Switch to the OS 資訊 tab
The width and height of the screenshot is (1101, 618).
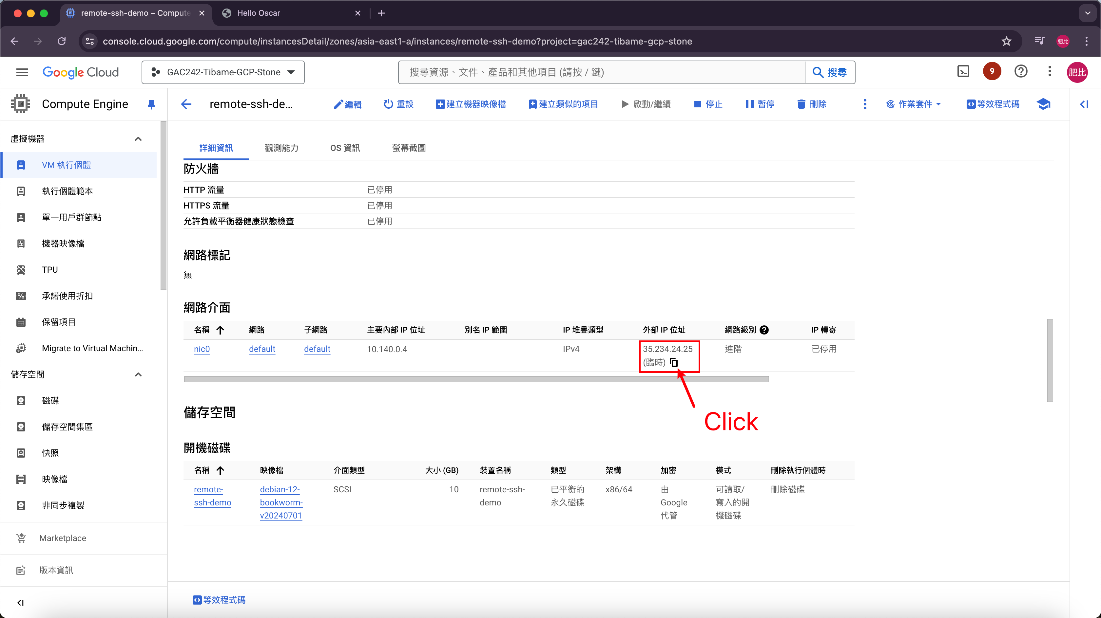click(345, 148)
